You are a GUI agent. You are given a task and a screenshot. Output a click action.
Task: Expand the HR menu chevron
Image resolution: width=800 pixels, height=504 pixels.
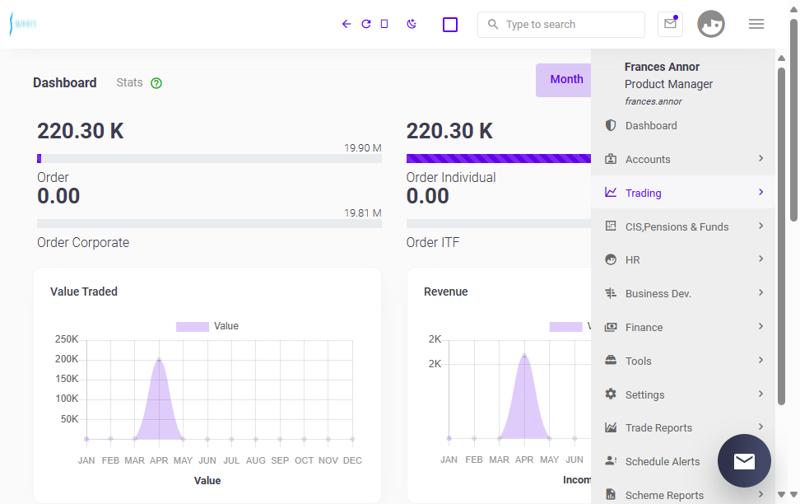[x=760, y=259]
